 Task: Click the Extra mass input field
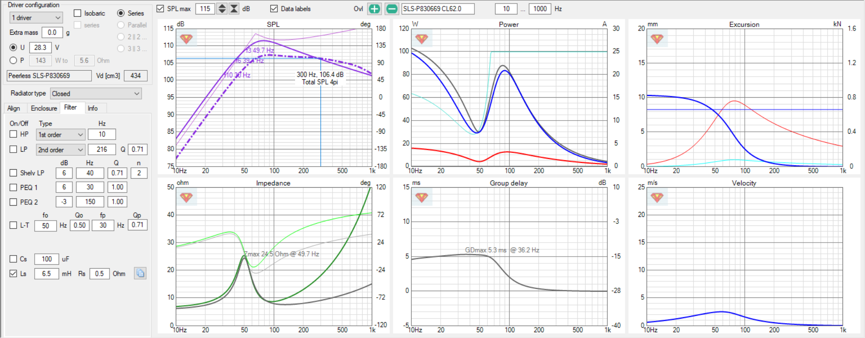52,32
